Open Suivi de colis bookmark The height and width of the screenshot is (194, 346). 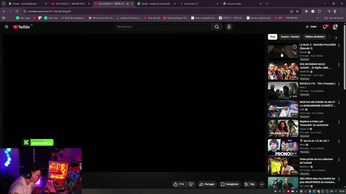point(152,18)
